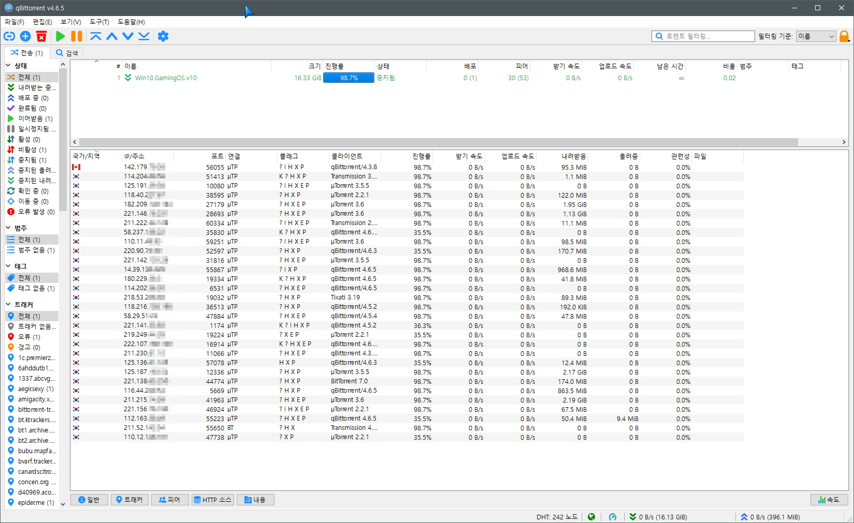Click the green resume play icon
854x523 pixels.
point(61,36)
